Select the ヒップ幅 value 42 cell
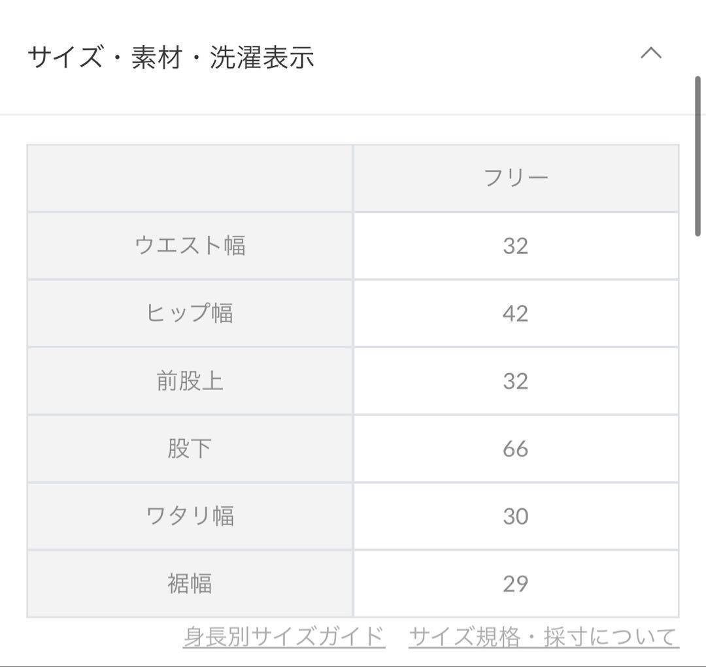 516,314
